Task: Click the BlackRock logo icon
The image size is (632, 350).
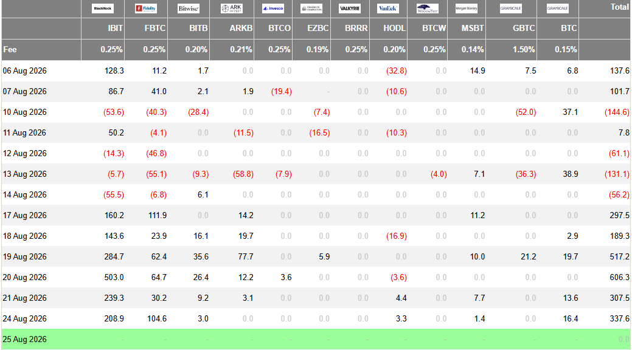Action: click(x=103, y=9)
